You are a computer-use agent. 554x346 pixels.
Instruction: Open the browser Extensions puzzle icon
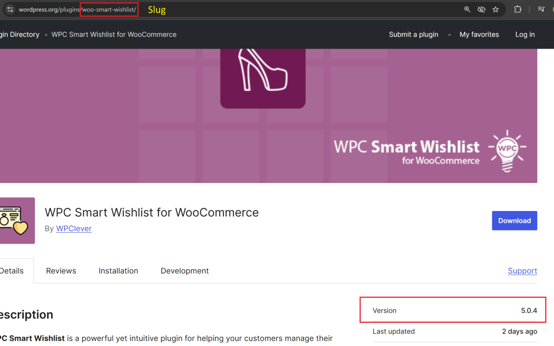518,9
